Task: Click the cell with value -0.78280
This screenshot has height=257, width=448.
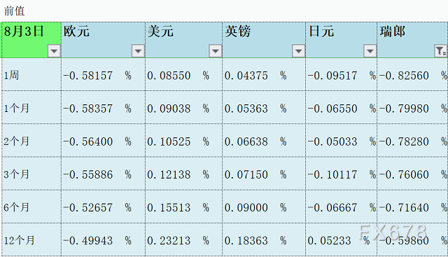Action: pos(412,140)
